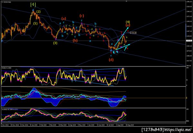The height and width of the screenshot is (133, 193).
Task: Select the orange (e) wave label
Action: (x=128, y=25)
